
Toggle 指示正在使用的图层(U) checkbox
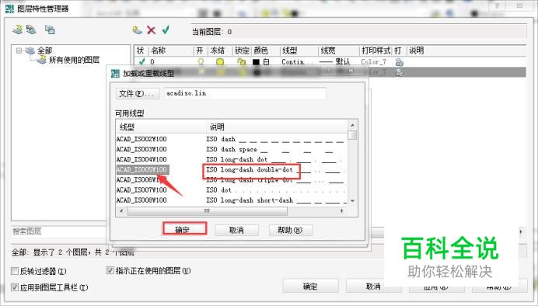click(x=110, y=270)
